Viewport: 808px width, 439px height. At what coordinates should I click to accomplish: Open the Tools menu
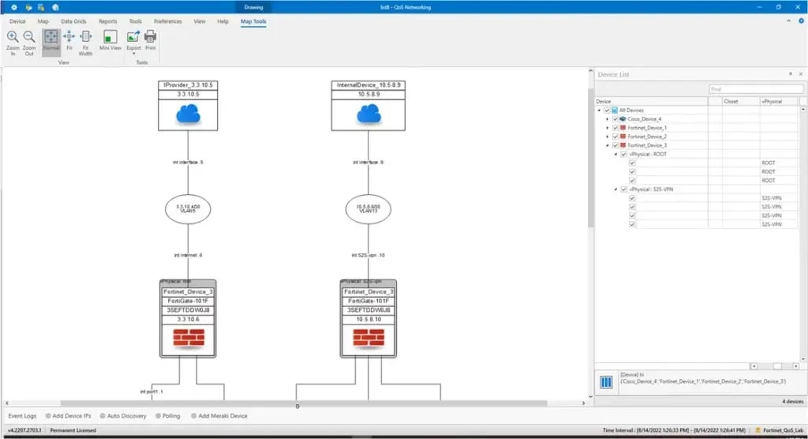(135, 21)
